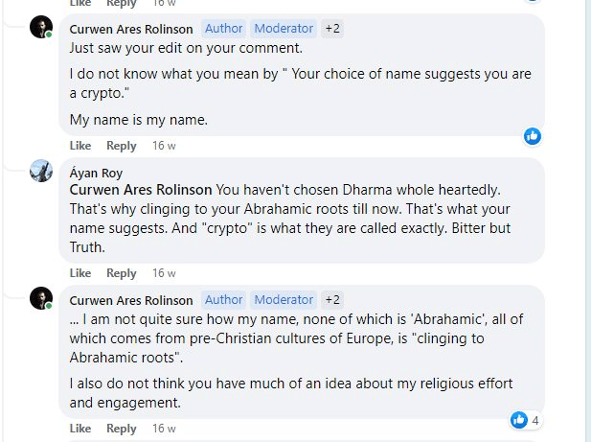Image resolution: width=591 pixels, height=442 pixels.
Task: Like the "My name is my name" comment
Action: click(80, 146)
